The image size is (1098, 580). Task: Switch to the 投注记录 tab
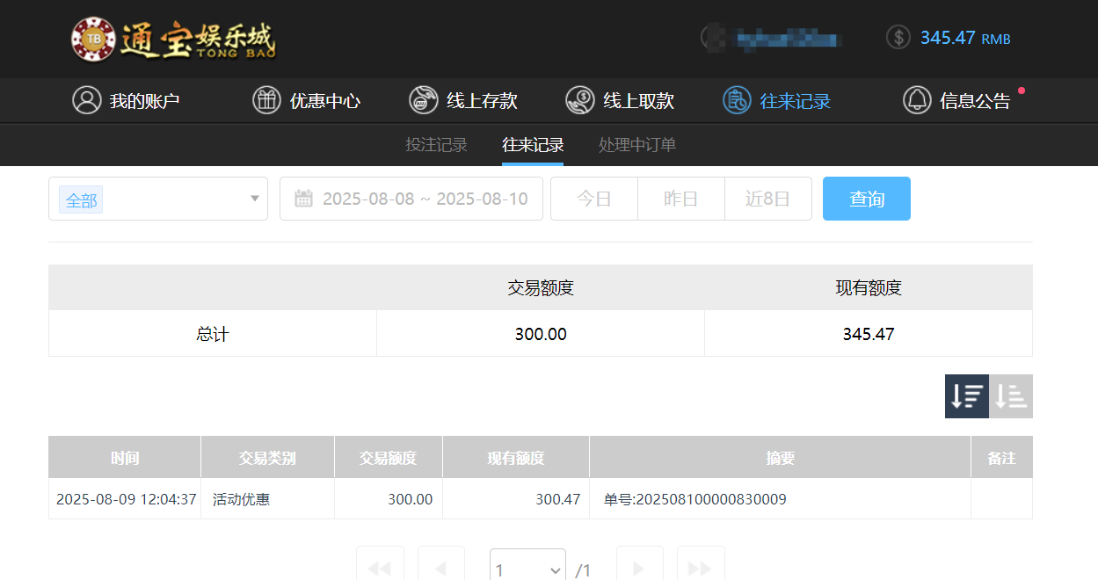coord(436,144)
